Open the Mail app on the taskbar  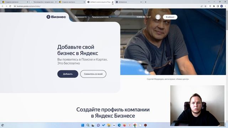114,125
